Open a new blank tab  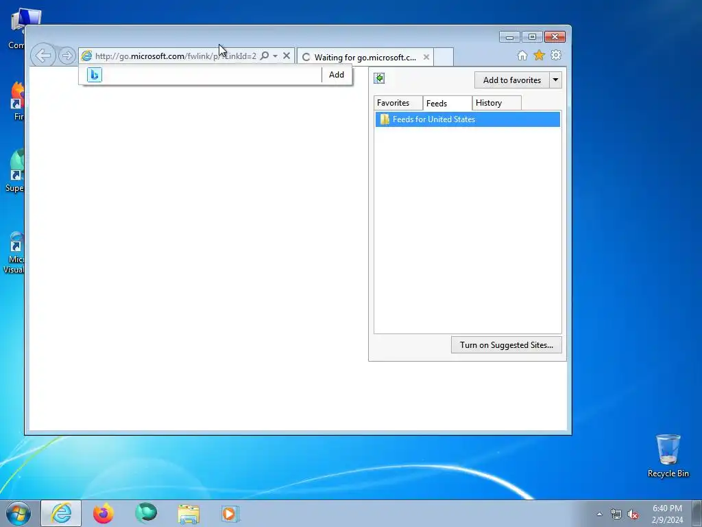click(x=444, y=57)
